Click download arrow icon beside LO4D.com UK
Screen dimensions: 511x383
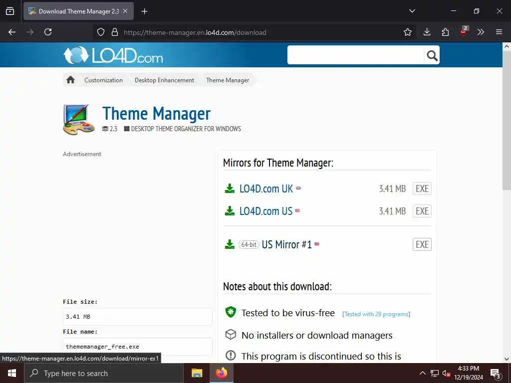(x=230, y=189)
